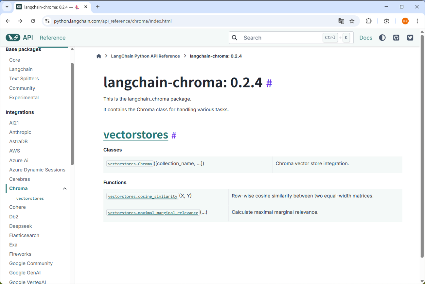
Task: Open the Chrome profile avatar
Action: pyautogui.click(x=405, y=21)
